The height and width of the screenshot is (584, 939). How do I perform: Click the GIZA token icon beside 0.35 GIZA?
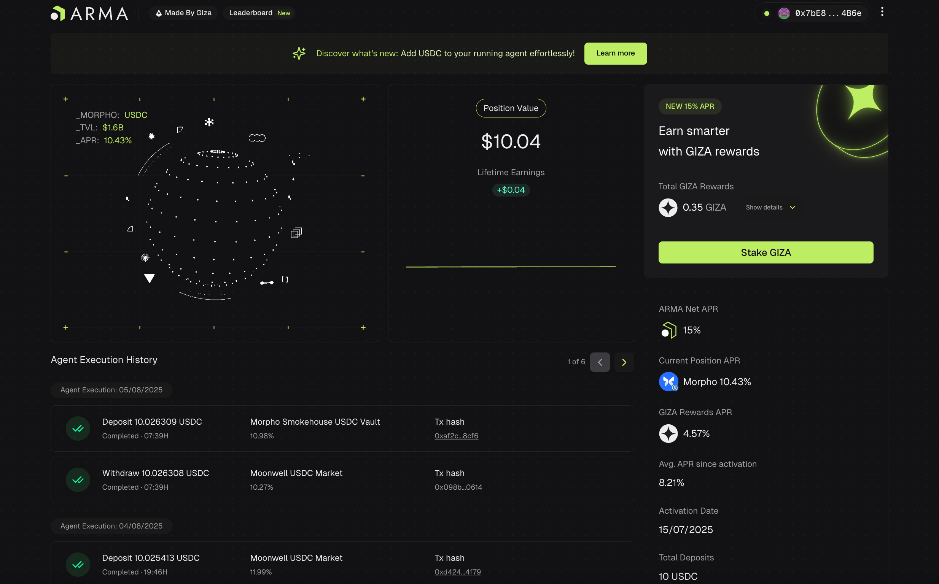[668, 208]
